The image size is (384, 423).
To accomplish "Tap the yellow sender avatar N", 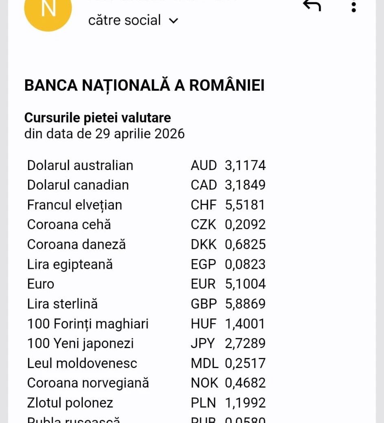I will point(48,10).
